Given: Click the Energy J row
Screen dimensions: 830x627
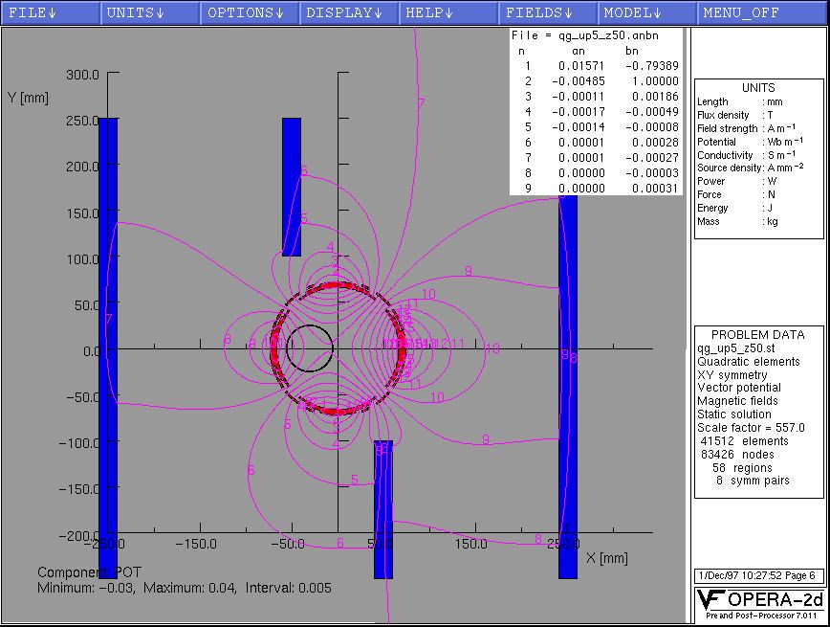Looking at the screenshot, I should coord(734,208).
